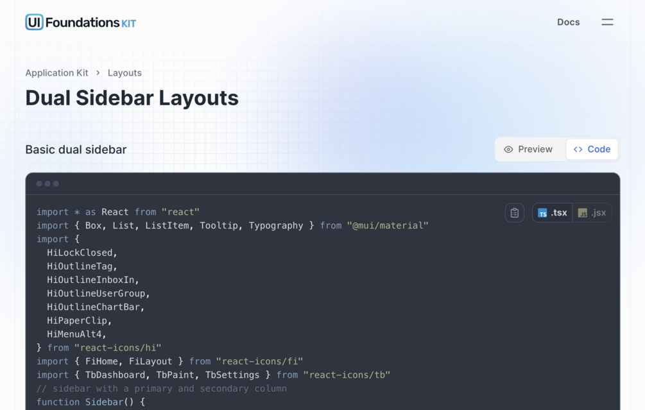Click the TypeScript file icon

click(x=542, y=213)
